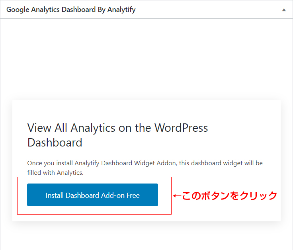Click the description paragraph about Analytify Dashboard Widget
Image resolution: width=293 pixels, height=250 pixels.
click(145, 168)
